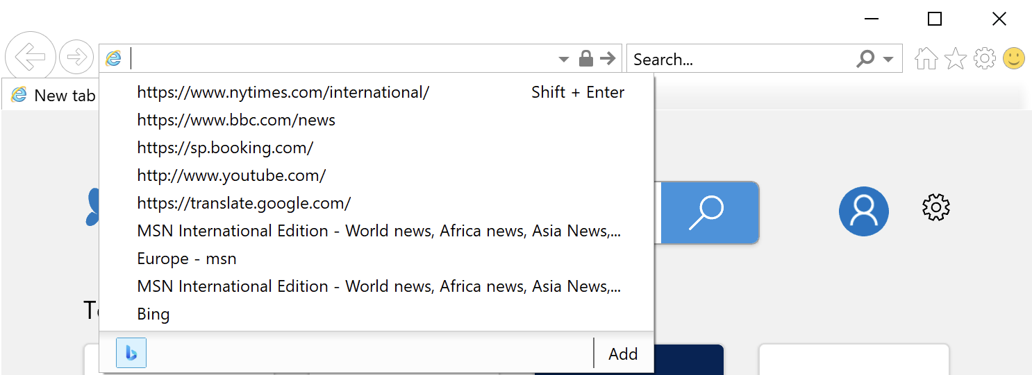Image resolution: width=1032 pixels, height=375 pixels.
Task: Go forward with the Forward arrow button
Action: [76, 58]
